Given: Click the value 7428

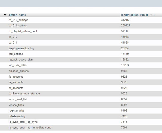Looking at the screenshot, I should pos(124,116).
